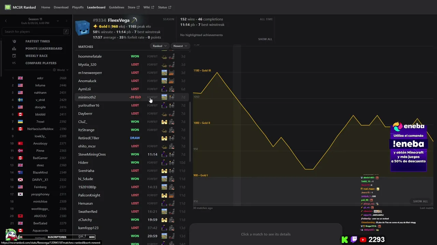
Task: Click the Norwegian flag next to Pinne
Action: coord(20,151)
